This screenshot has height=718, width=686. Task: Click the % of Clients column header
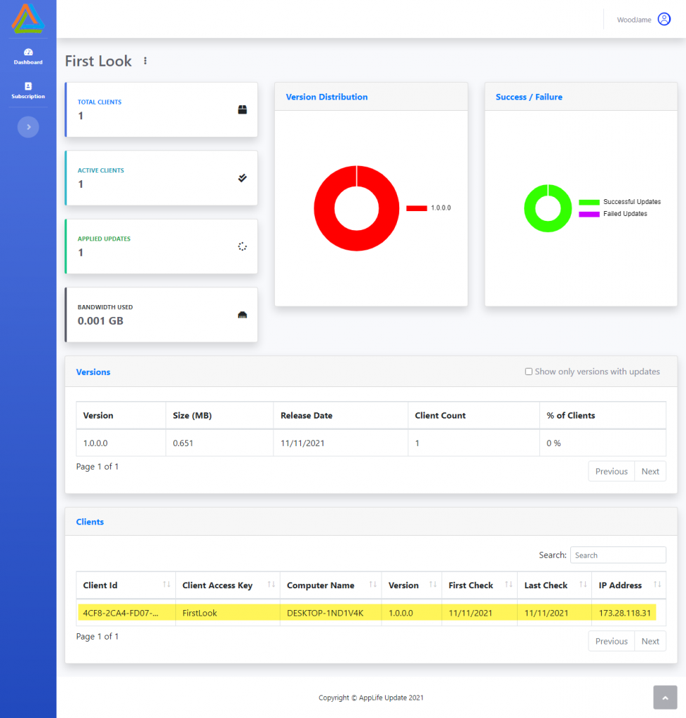[x=603, y=415]
